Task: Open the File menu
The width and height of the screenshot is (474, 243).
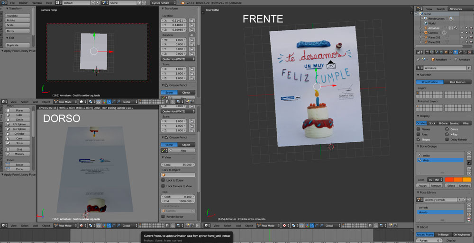Action: click(x=12, y=3)
